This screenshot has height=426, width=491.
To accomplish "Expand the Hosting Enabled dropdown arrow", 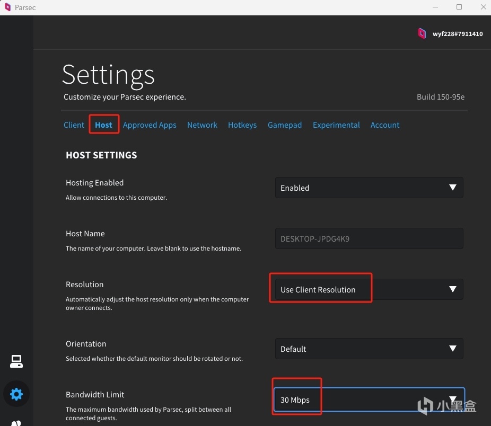I will tap(452, 188).
